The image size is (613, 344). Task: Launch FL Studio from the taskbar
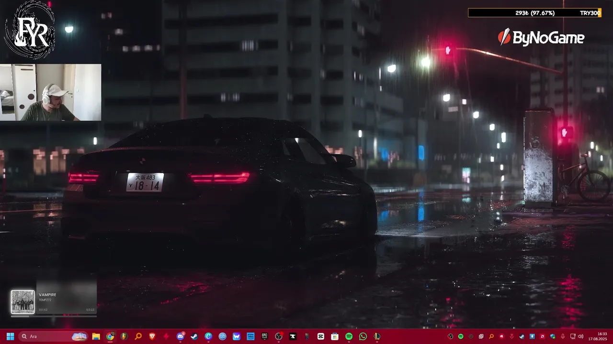(x=124, y=336)
